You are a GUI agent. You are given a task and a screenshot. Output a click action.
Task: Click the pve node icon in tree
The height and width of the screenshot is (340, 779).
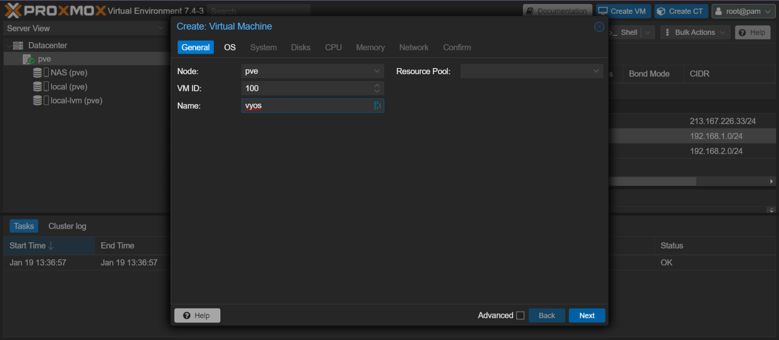click(28, 59)
